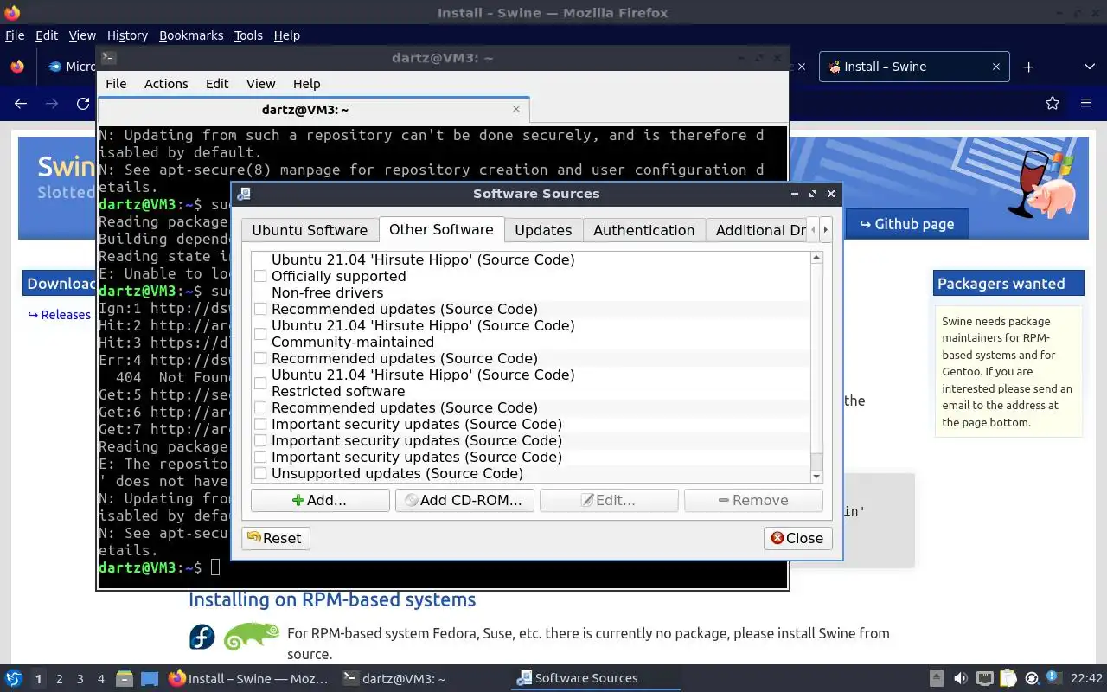Image resolution: width=1107 pixels, height=692 pixels.
Task: Click the terminal window's title bar icon
Action: coord(108,58)
